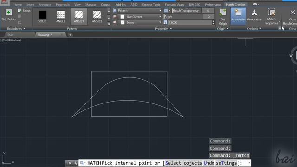Image resolution: width=297 pixels, height=167 pixels.
Task: Pick the ANGLE hatch pattern
Action: coord(61,17)
